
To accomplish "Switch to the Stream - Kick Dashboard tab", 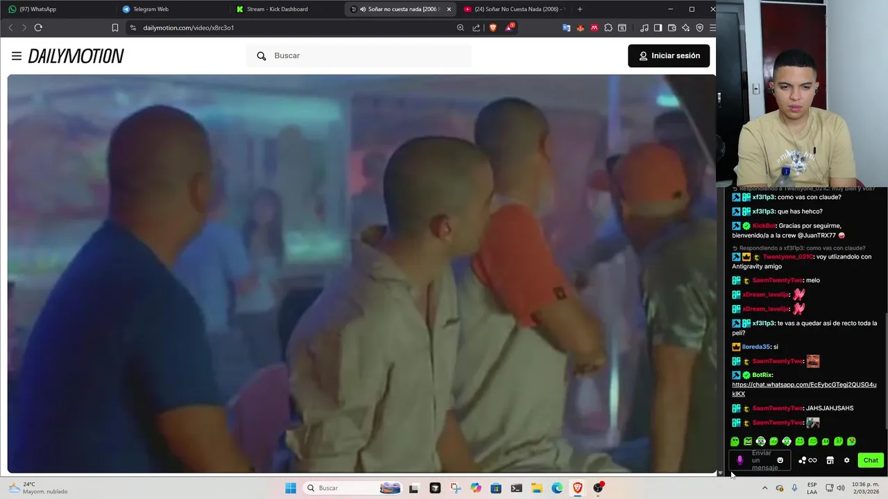I will pos(284,9).
